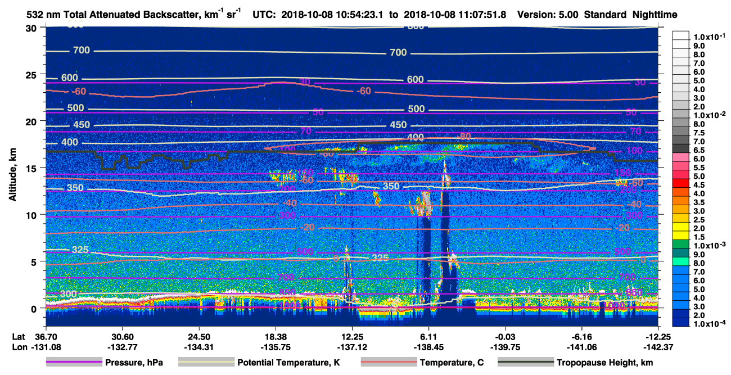This screenshot has width=731, height=375.
Task: Click the Potential Temperature legend line swatch
Action: (x=205, y=363)
